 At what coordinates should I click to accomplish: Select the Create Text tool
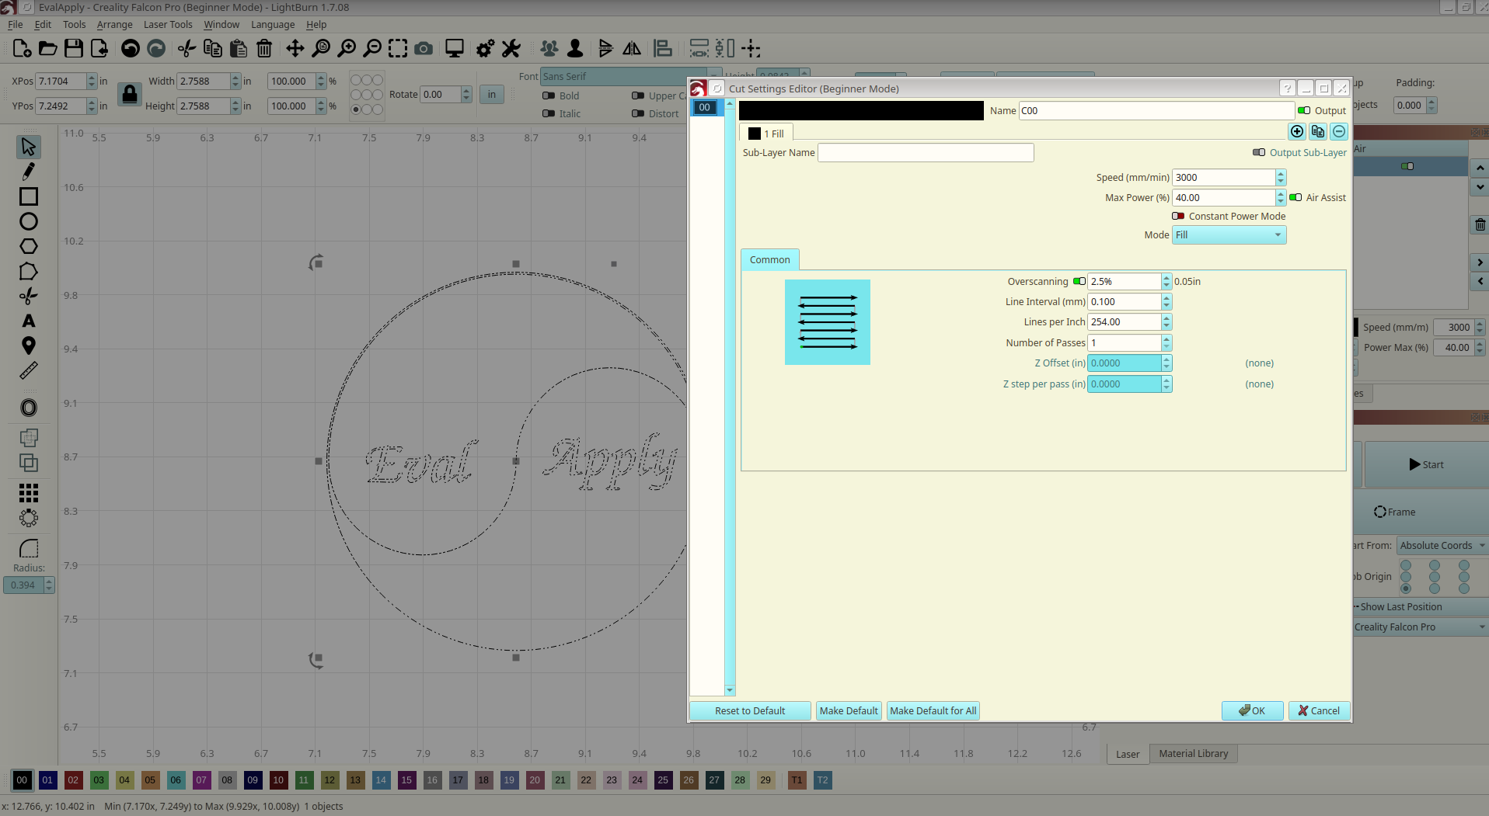pyautogui.click(x=29, y=321)
